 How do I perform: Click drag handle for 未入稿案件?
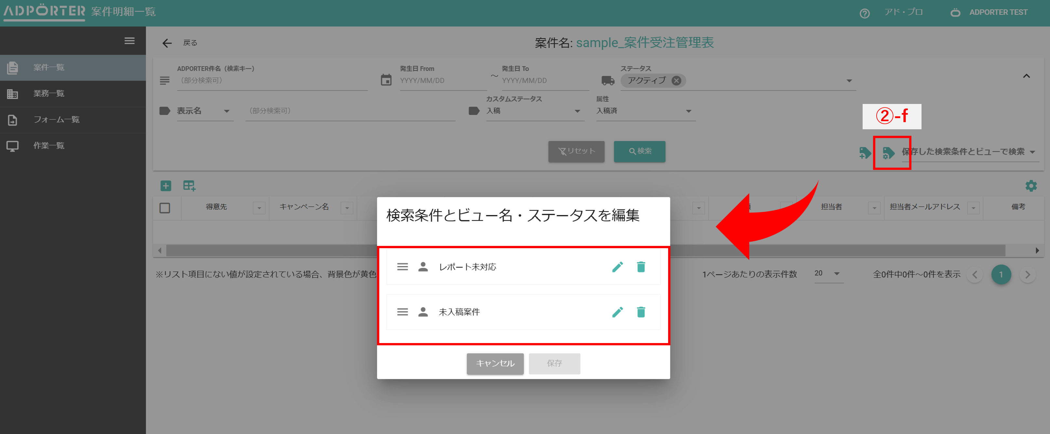coord(402,312)
